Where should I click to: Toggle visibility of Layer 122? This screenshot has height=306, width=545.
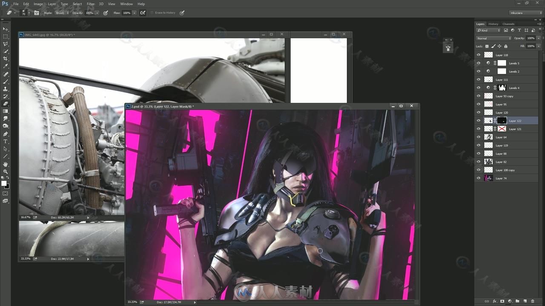[x=479, y=121]
